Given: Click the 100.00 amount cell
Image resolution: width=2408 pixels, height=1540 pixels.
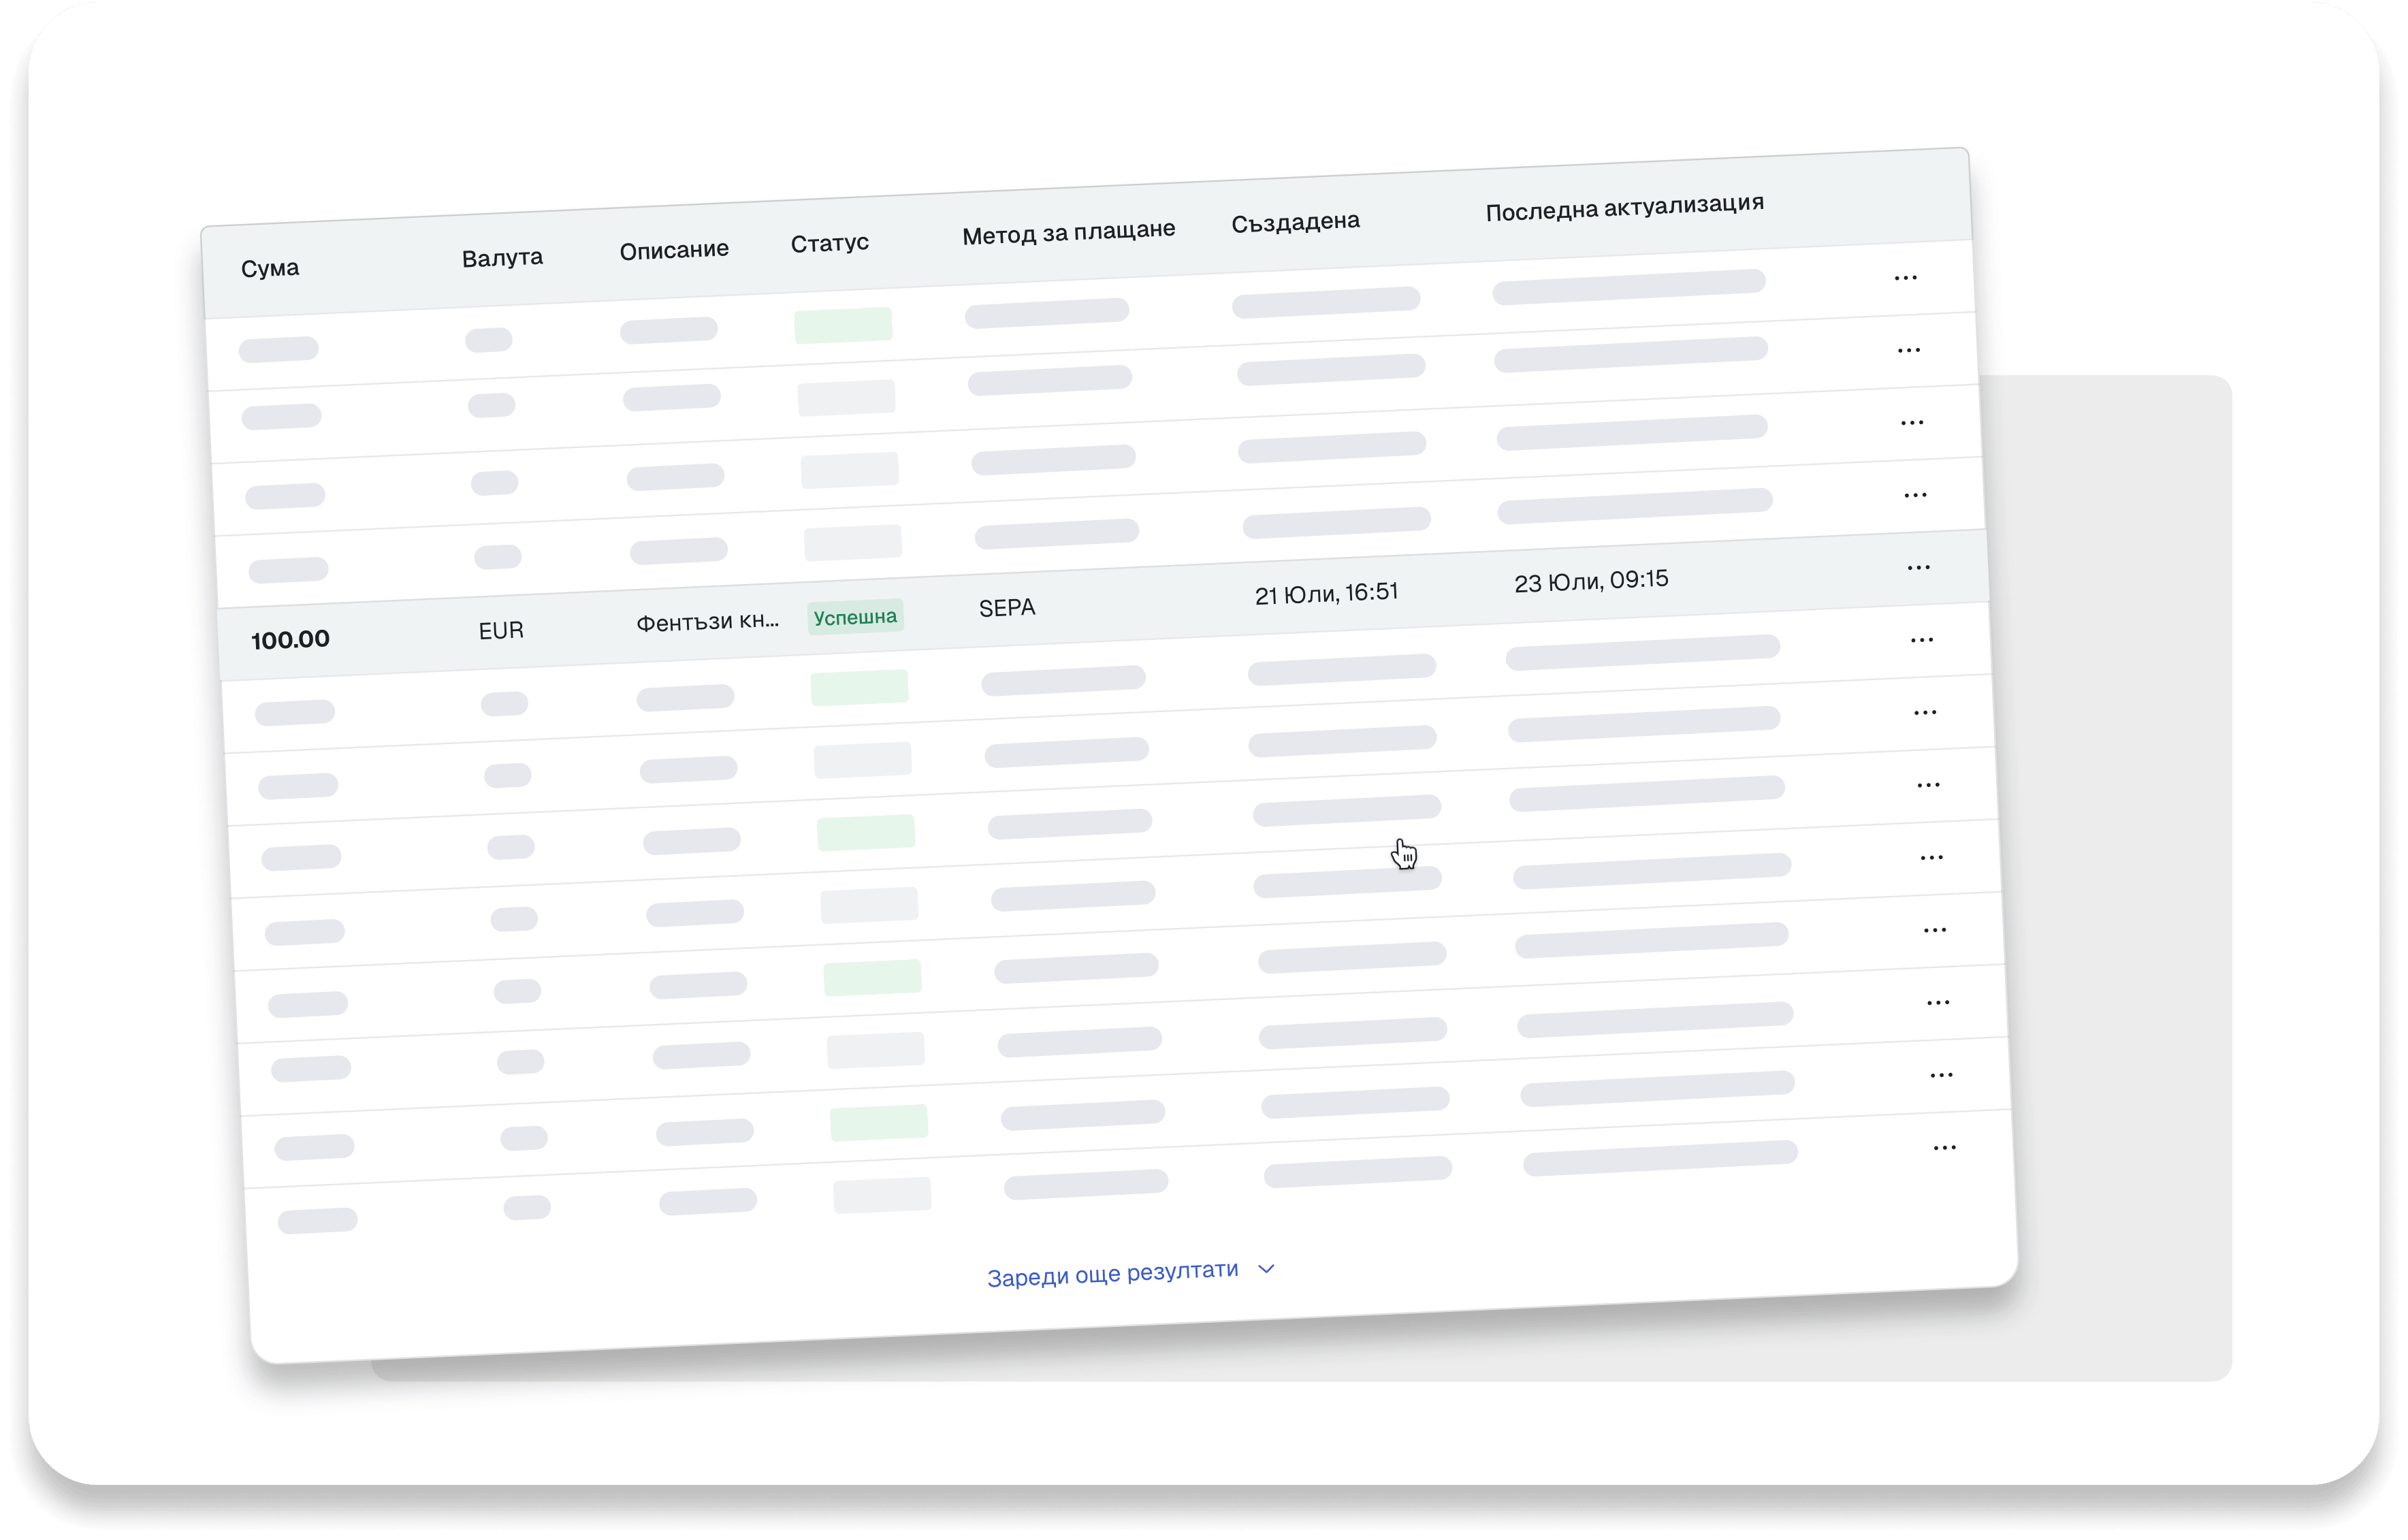Looking at the screenshot, I should pos(290,639).
